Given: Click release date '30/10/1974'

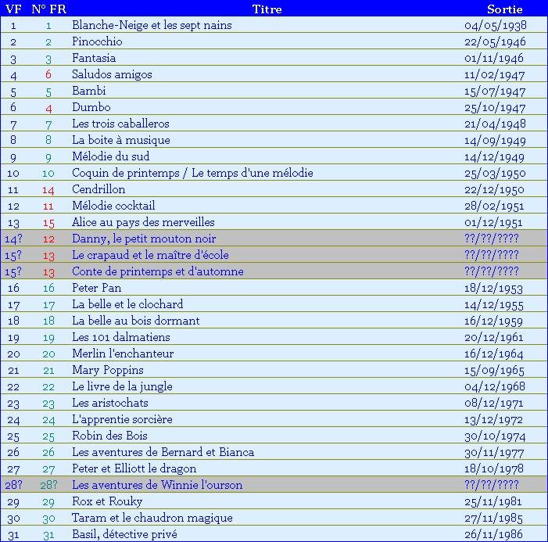Looking at the screenshot, I should click(x=495, y=436).
